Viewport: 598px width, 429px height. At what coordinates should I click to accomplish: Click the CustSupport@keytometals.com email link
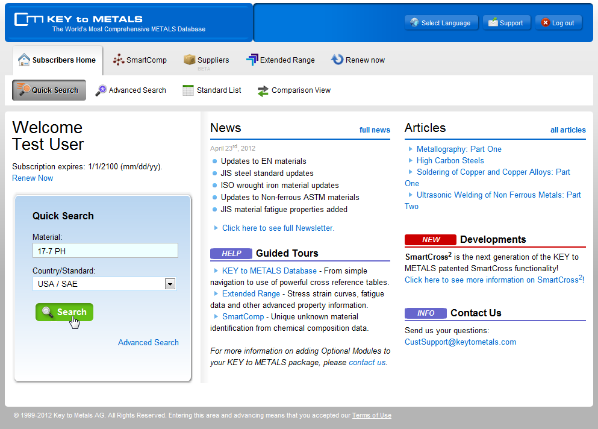point(460,342)
